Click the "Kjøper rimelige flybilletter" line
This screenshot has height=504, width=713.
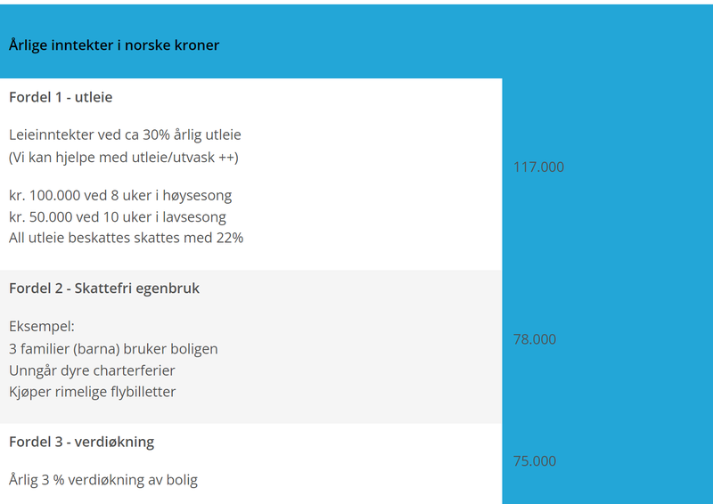click(93, 392)
